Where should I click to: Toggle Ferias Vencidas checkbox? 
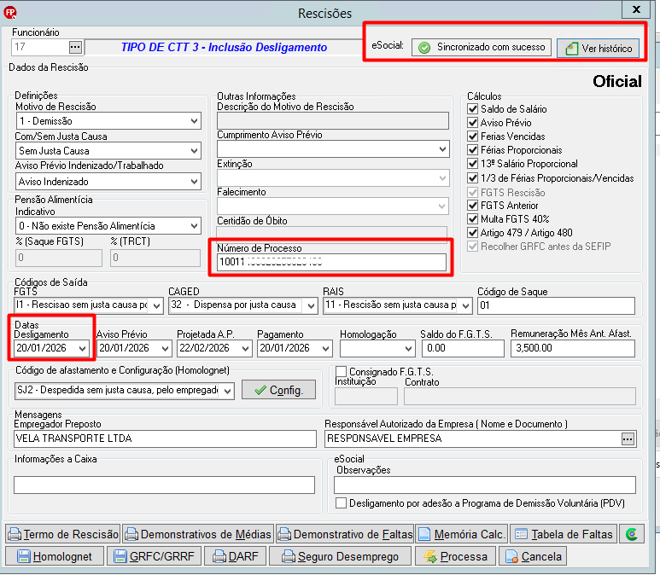(473, 136)
